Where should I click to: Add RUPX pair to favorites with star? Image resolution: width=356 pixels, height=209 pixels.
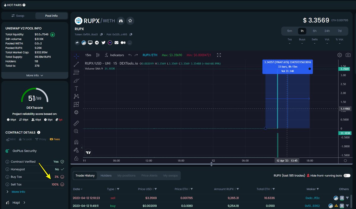tap(130, 21)
